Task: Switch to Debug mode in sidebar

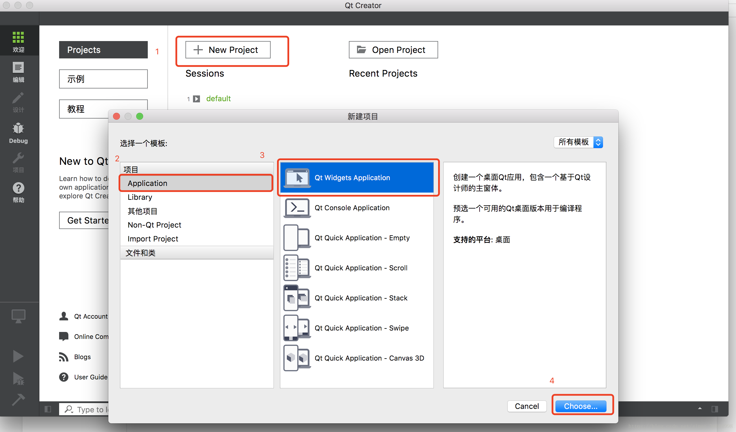Action: coord(18,133)
